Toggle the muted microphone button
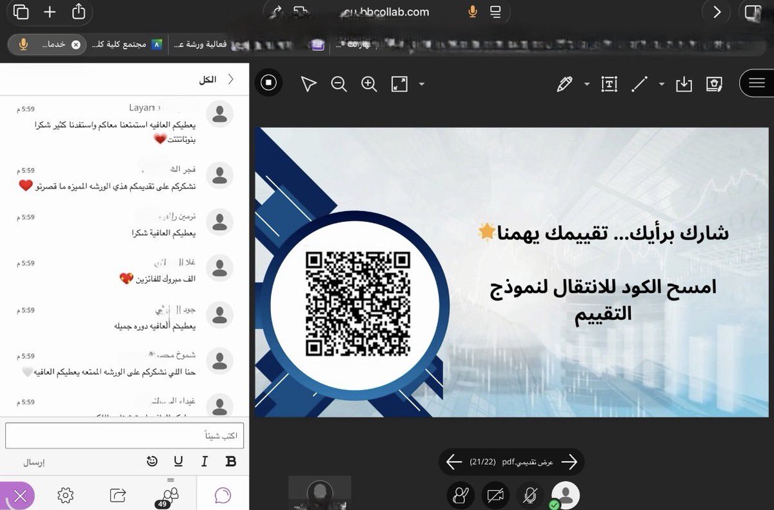The height and width of the screenshot is (510, 774). (530, 495)
